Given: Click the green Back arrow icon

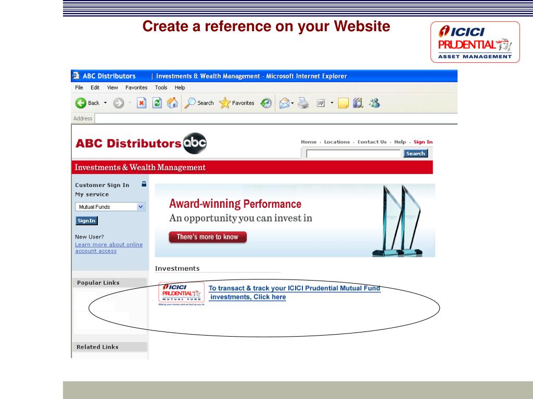Looking at the screenshot, I should pos(81,103).
